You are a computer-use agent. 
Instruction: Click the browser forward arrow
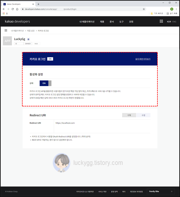tap(8, 9)
